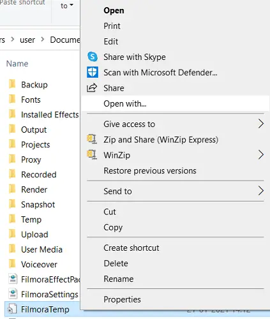Select the FilmoraTemp file icon
Viewport: 270px width, 319px height.
click(12, 309)
